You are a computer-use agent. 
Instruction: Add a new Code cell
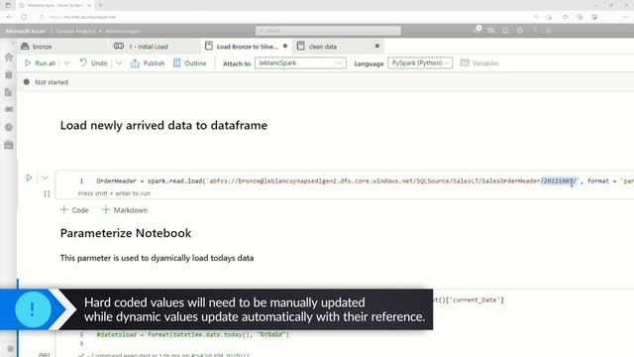(74, 210)
